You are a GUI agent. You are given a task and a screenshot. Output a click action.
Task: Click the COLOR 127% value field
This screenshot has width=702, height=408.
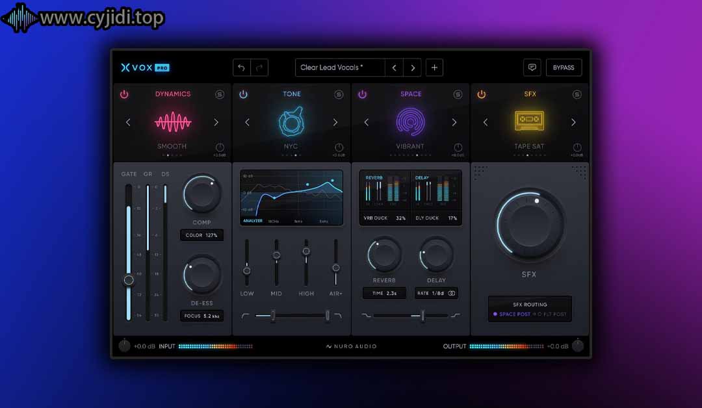tap(201, 235)
